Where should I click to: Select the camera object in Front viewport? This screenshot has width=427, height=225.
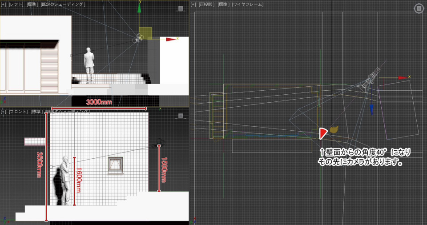[x=158, y=143]
